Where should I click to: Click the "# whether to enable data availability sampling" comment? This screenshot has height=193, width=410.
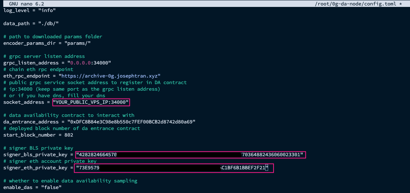[70, 181]
